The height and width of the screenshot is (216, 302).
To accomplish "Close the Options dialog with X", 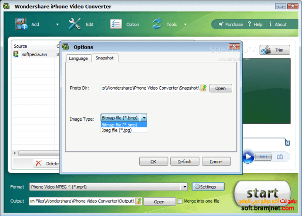I will tap(234, 46).
